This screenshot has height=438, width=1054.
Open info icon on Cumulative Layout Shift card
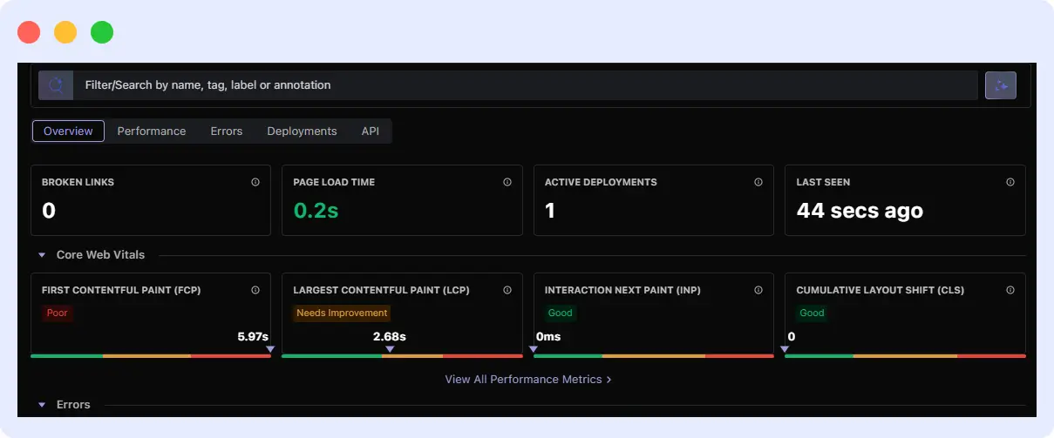(x=1010, y=290)
